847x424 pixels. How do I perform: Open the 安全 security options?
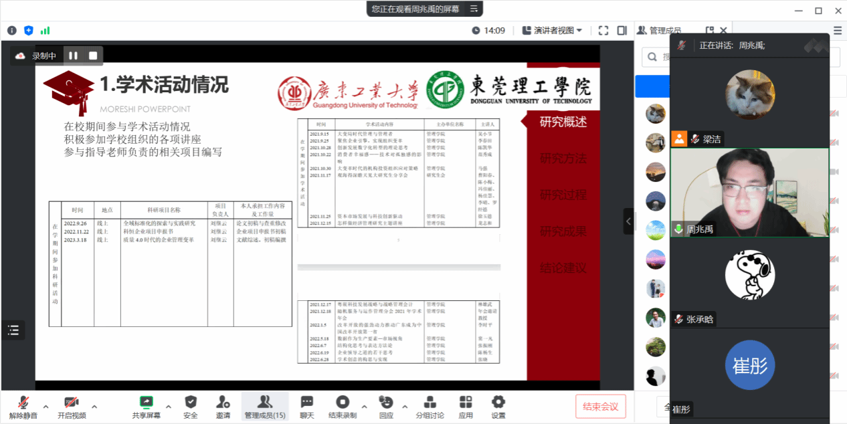(x=191, y=406)
